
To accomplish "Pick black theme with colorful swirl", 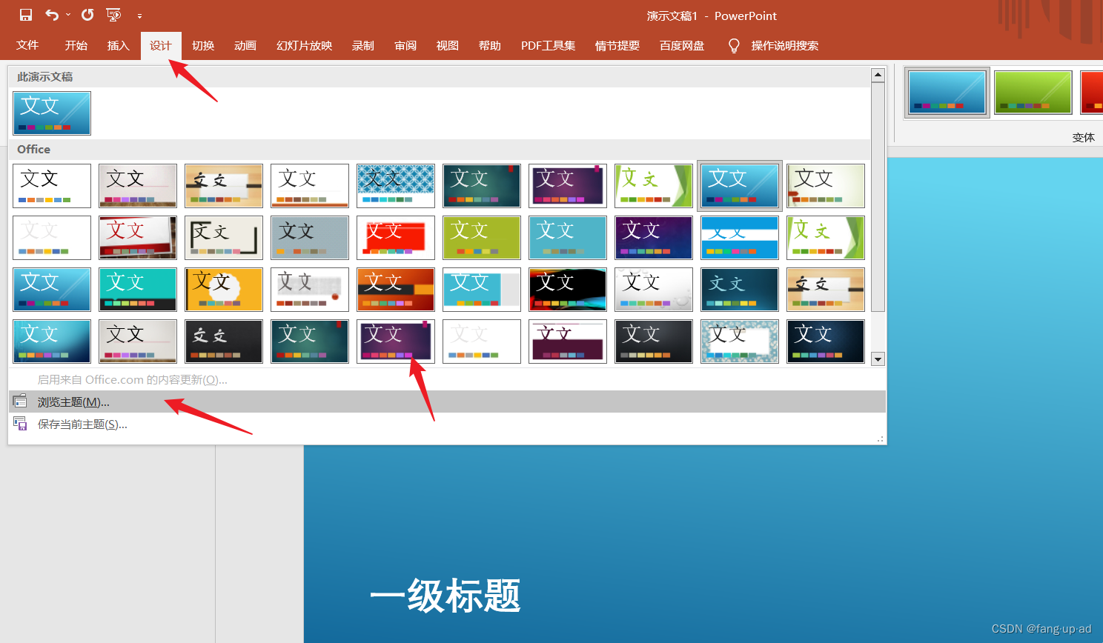I will 568,290.
